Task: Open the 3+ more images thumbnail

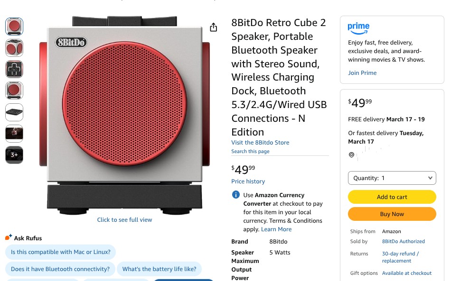Action: click(14, 155)
